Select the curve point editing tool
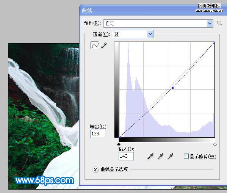The width and height of the screenshot is (227, 193). [95, 46]
